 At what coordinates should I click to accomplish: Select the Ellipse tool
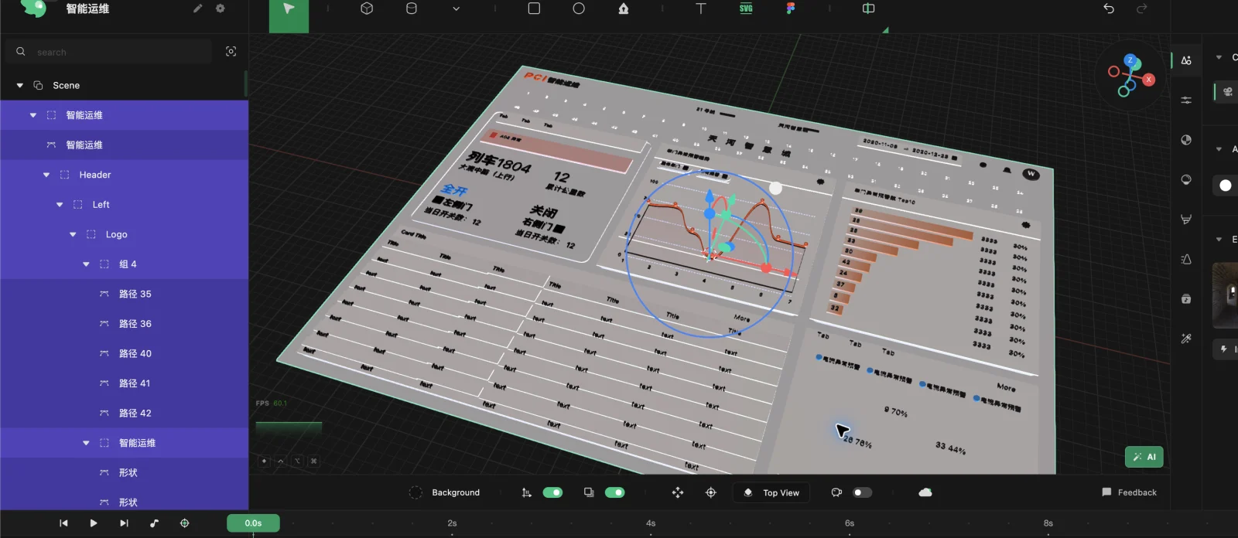(579, 9)
